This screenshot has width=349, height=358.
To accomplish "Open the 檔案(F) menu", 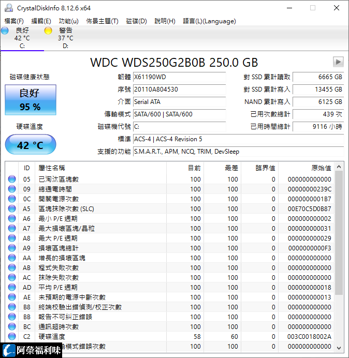I will coord(14,21).
